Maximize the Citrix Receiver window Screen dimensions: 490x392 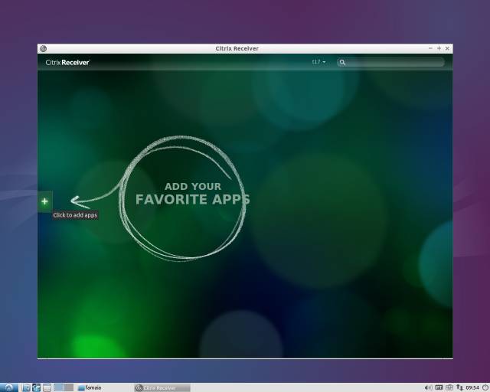coord(439,48)
